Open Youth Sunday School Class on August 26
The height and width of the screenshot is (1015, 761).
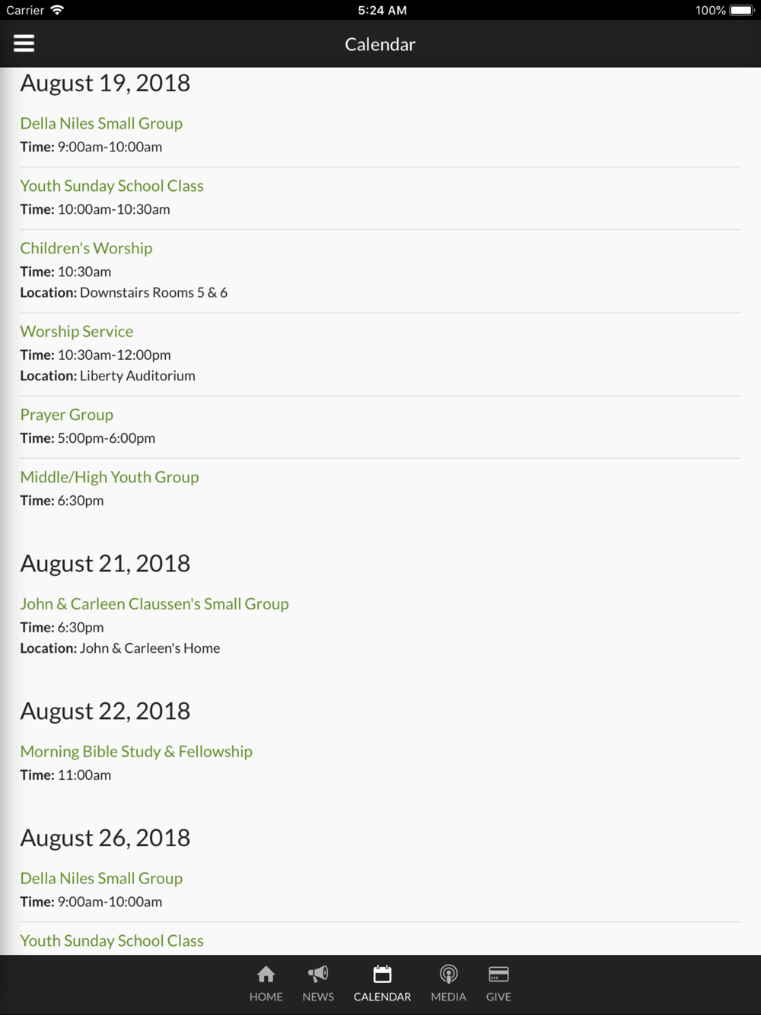click(x=112, y=940)
